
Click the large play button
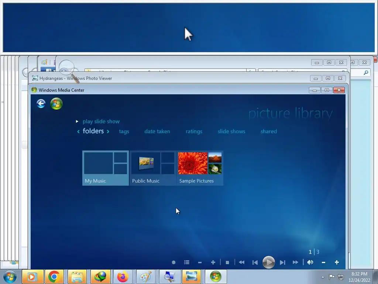point(269,262)
